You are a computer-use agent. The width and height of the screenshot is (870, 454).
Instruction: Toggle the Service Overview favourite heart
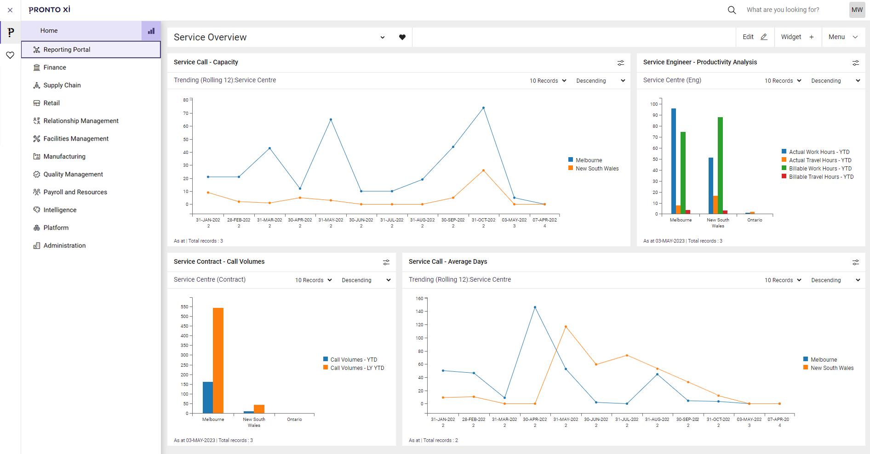click(x=402, y=37)
